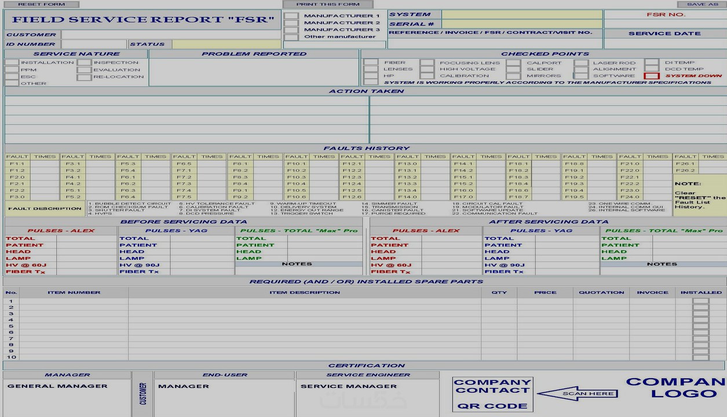The image size is (727, 417).
Task: Click the COMPANY LOGO placeholder
Action: click(676, 388)
